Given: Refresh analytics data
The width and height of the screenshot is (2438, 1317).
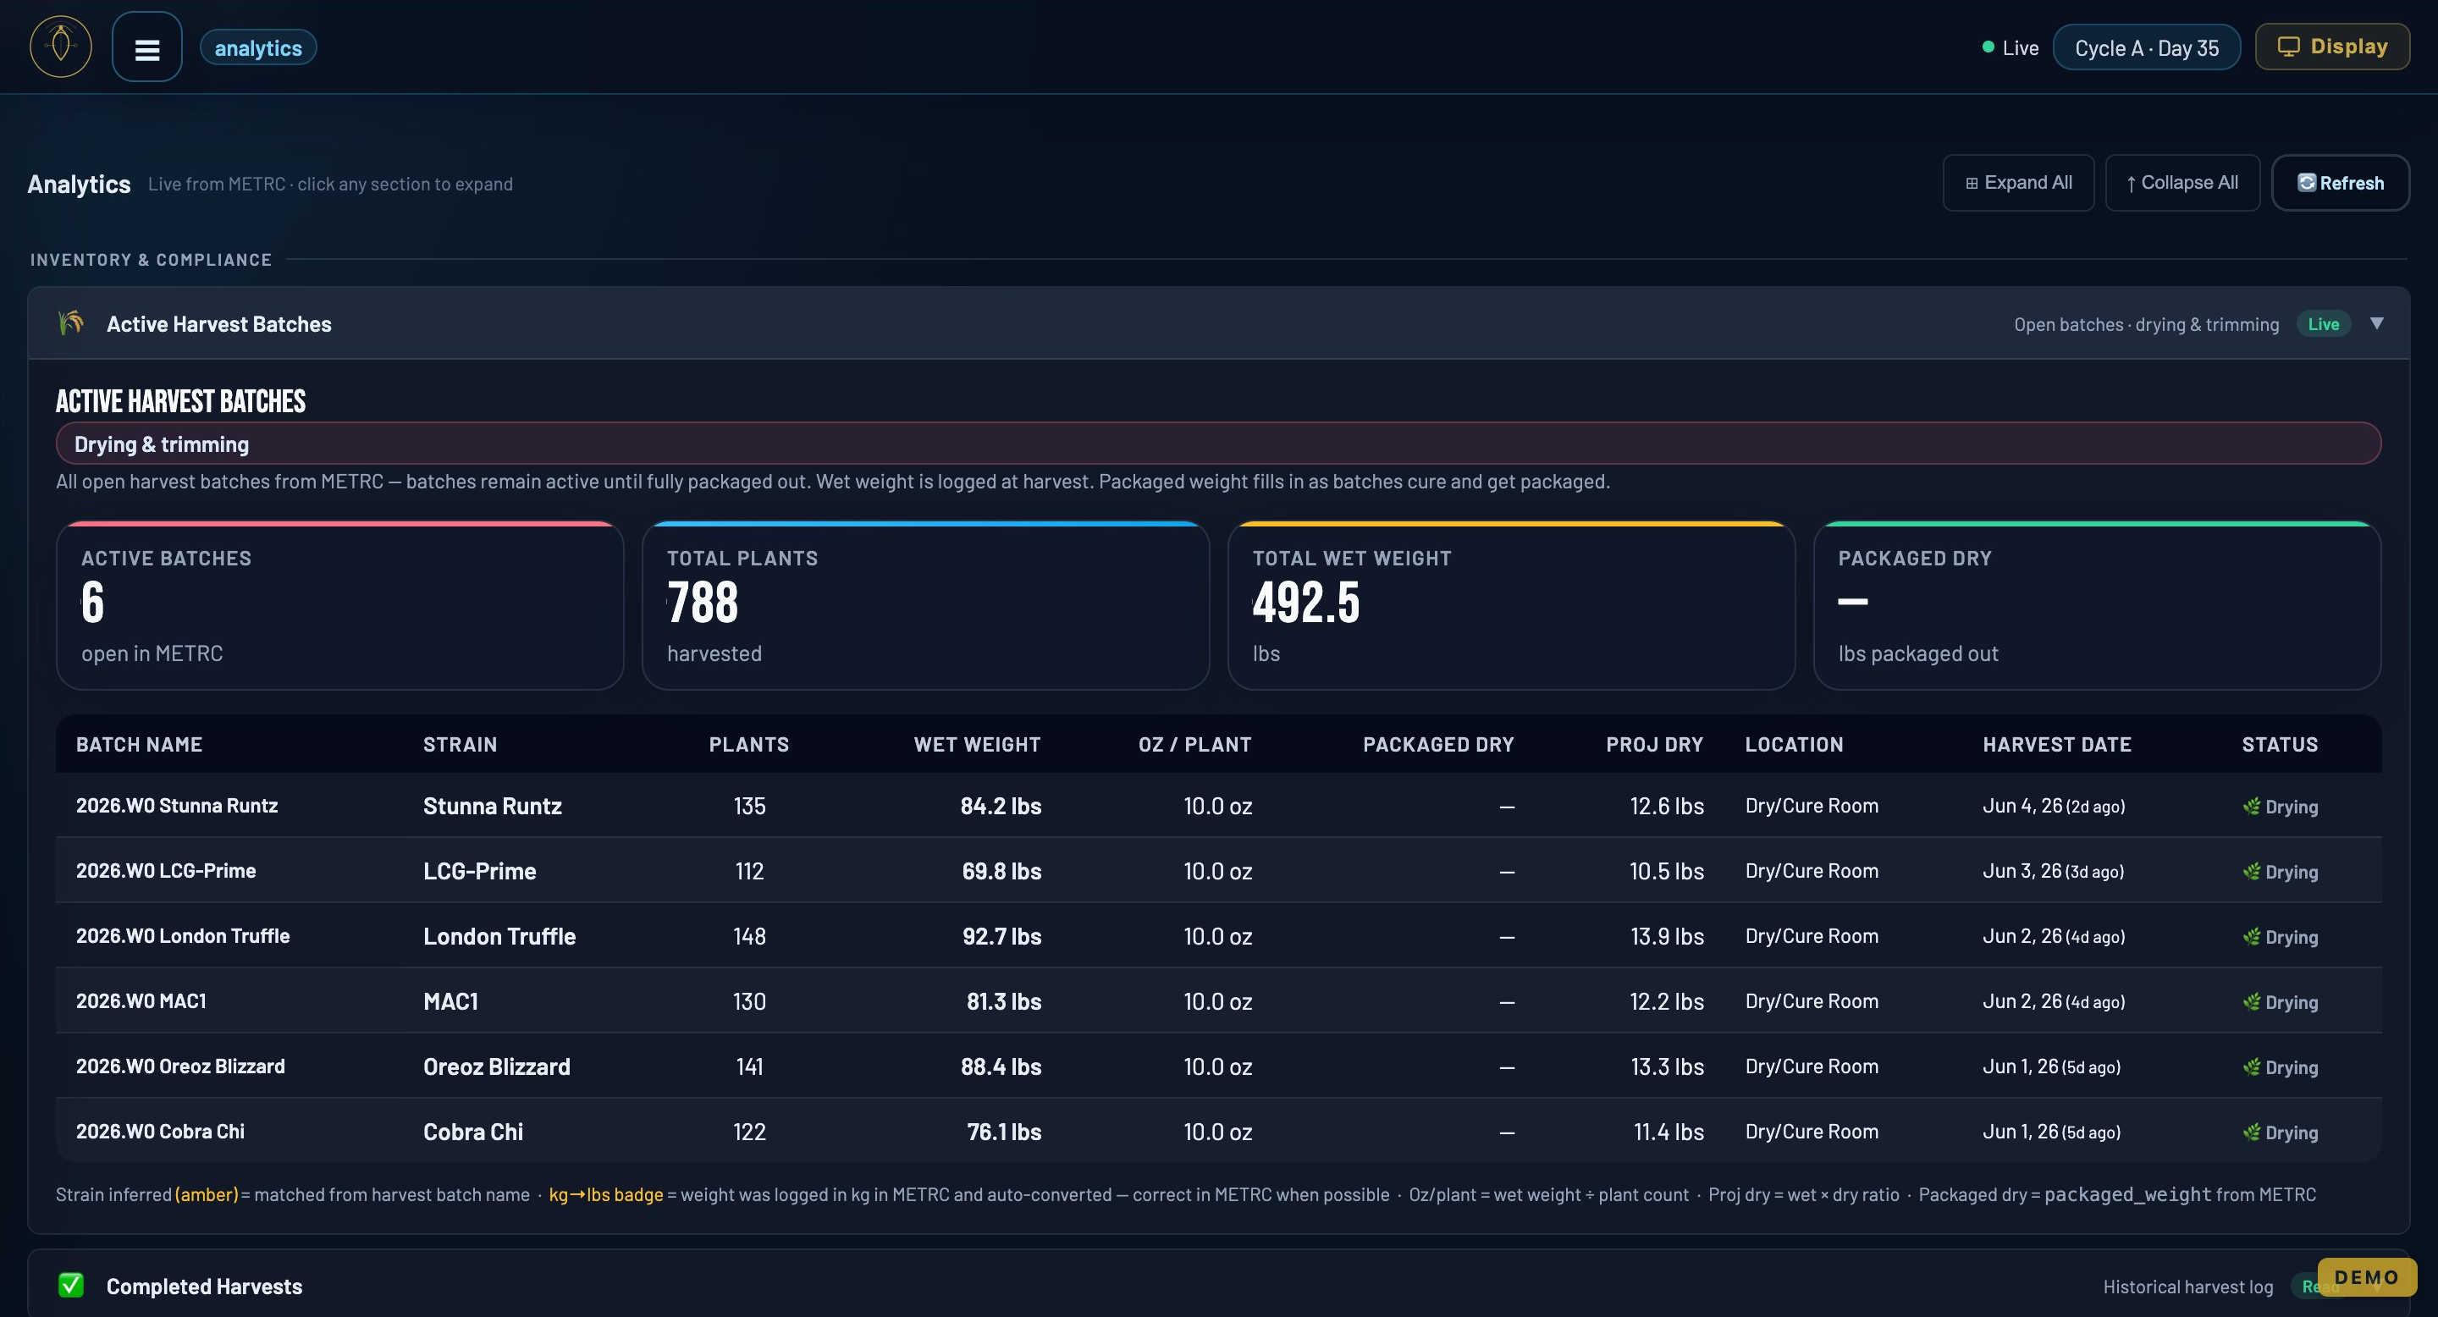Looking at the screenshot, I should pos(2340,183).
